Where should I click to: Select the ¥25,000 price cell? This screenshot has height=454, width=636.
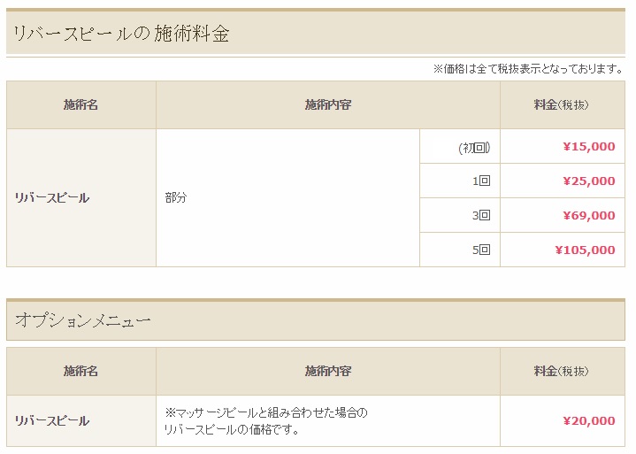point(588,181)
